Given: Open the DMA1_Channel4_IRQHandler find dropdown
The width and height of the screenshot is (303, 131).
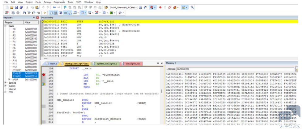Looking at the screenshot, I should point(136,7).
